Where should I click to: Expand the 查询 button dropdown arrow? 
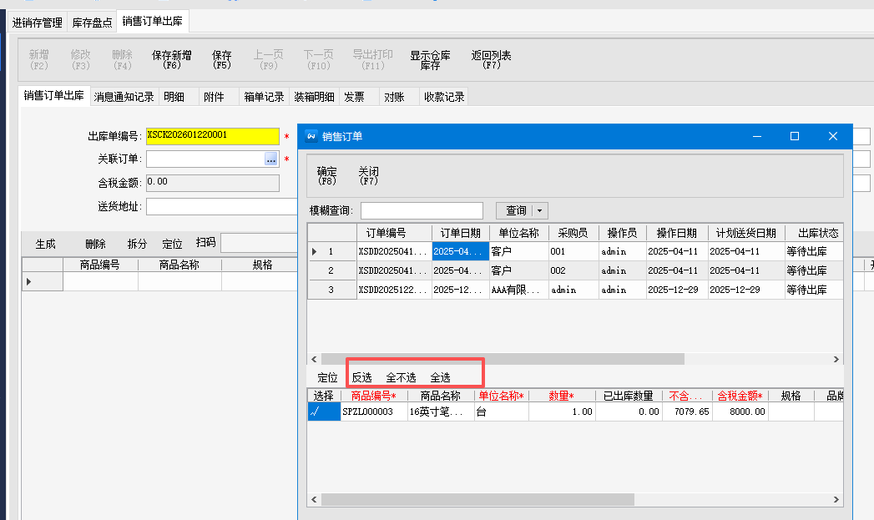[x=540, y=211]
